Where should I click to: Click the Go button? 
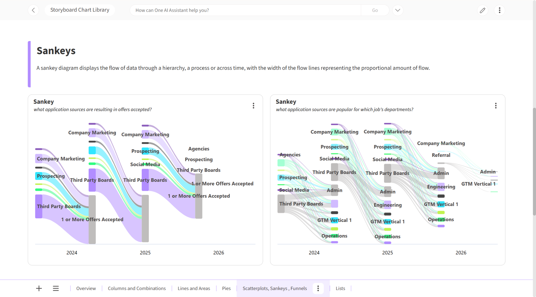(375, 10)
